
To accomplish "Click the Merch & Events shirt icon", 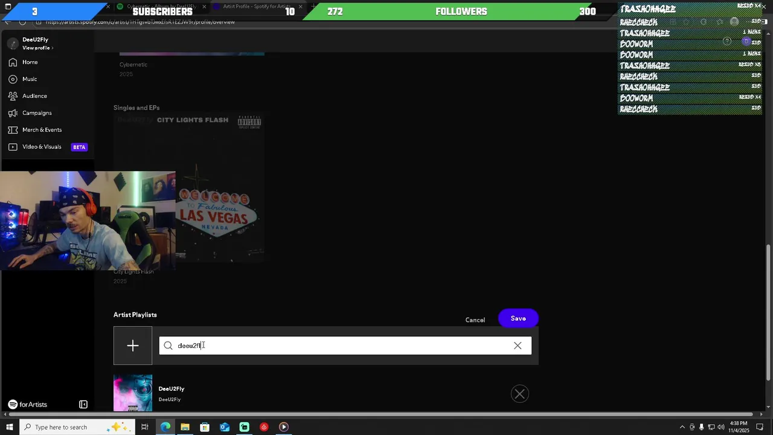I will coord(13,130).
